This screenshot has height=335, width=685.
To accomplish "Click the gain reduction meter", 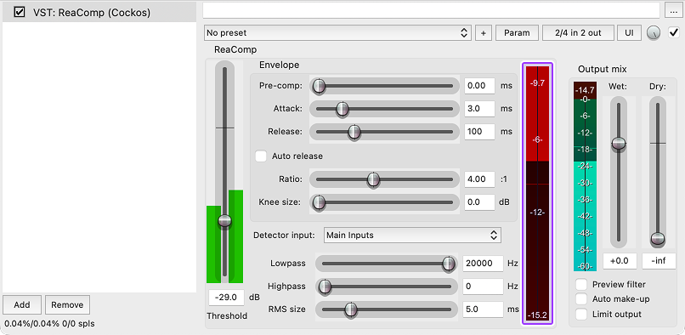I will click(x=537, y=194).
